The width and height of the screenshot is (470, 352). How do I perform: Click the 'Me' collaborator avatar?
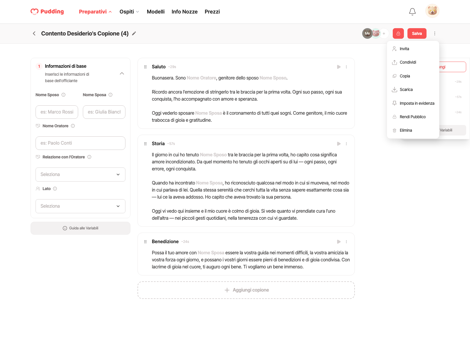[367, 33]
